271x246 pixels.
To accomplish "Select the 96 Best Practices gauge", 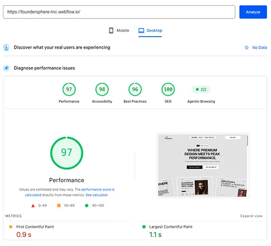I will (x=135, y=89).
